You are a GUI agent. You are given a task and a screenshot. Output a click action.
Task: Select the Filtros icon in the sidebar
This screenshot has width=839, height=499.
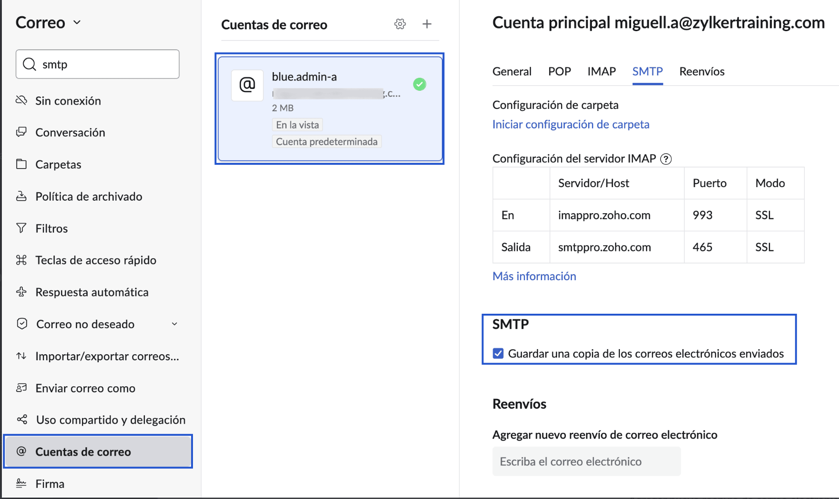click(22, 228)
